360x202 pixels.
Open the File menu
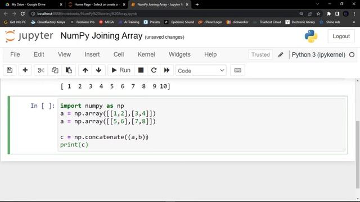[x=15, y=54]
